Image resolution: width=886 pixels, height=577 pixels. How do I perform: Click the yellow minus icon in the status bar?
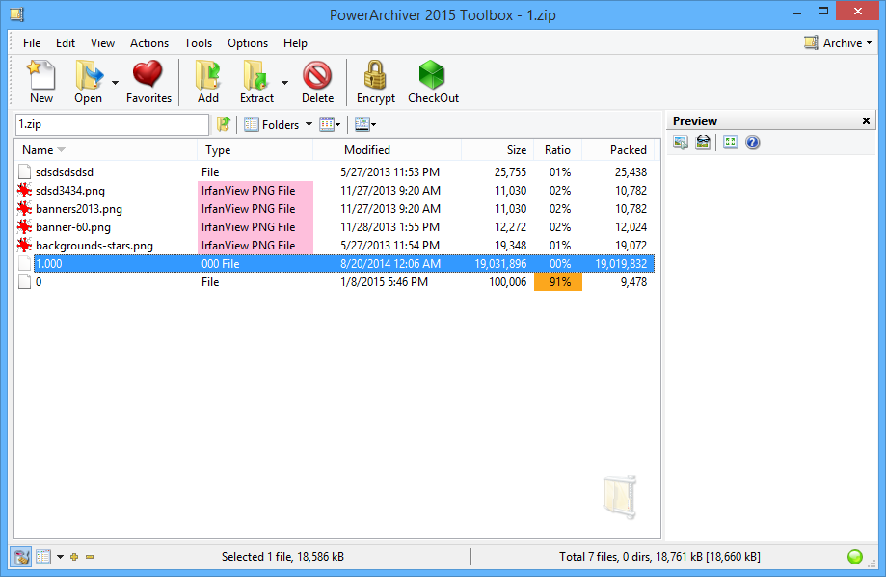[x=90, y=557]
